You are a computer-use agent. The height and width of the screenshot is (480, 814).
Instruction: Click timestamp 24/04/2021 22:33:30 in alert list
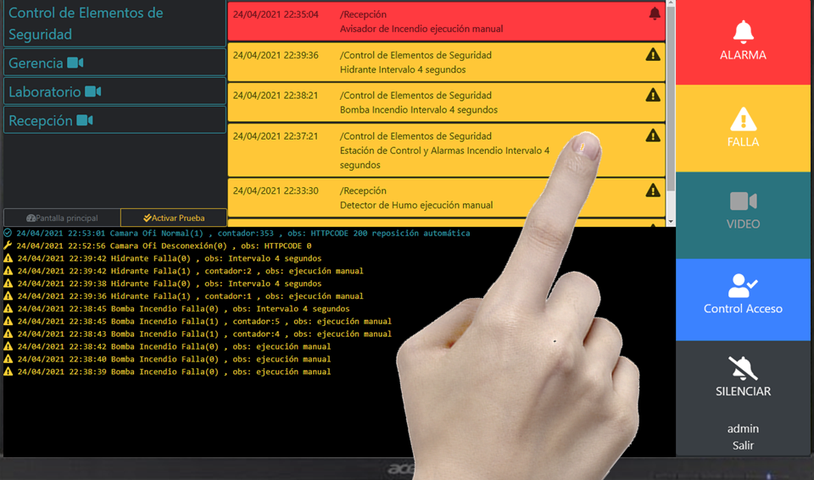tap(276, 190)
